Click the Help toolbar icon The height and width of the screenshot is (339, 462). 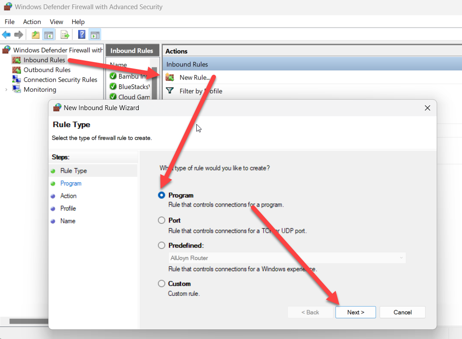tap(82, 35)
